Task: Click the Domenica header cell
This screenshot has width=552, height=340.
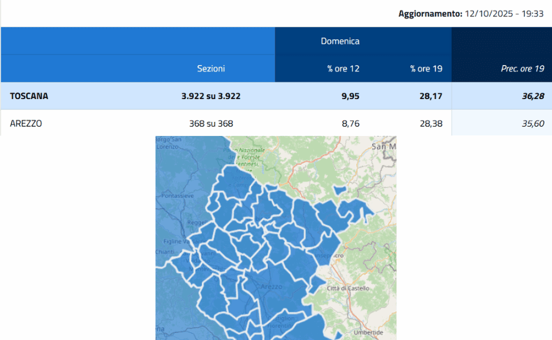Action: pos(339,41)
